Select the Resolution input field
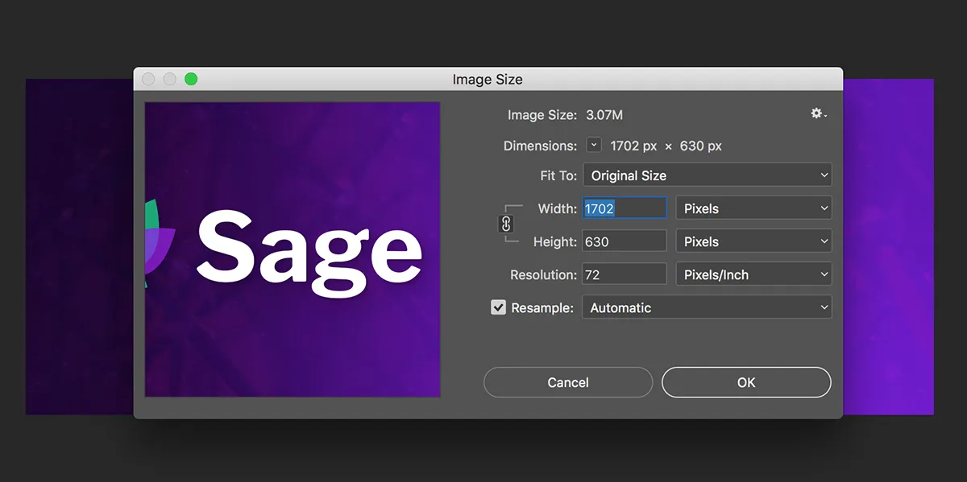967x482 pixels. pyautogui.click(x=625, y=274)
